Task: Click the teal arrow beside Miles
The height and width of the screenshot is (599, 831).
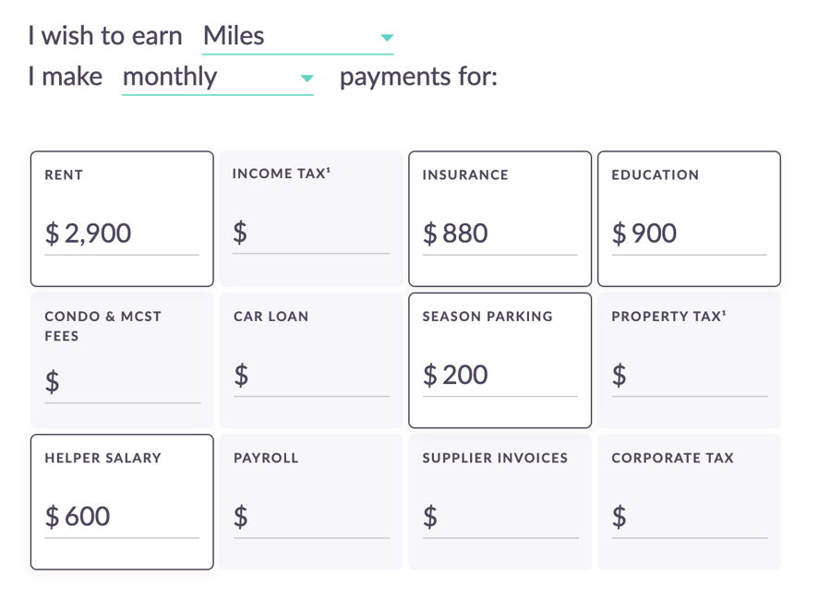Action: click(387, 38)
